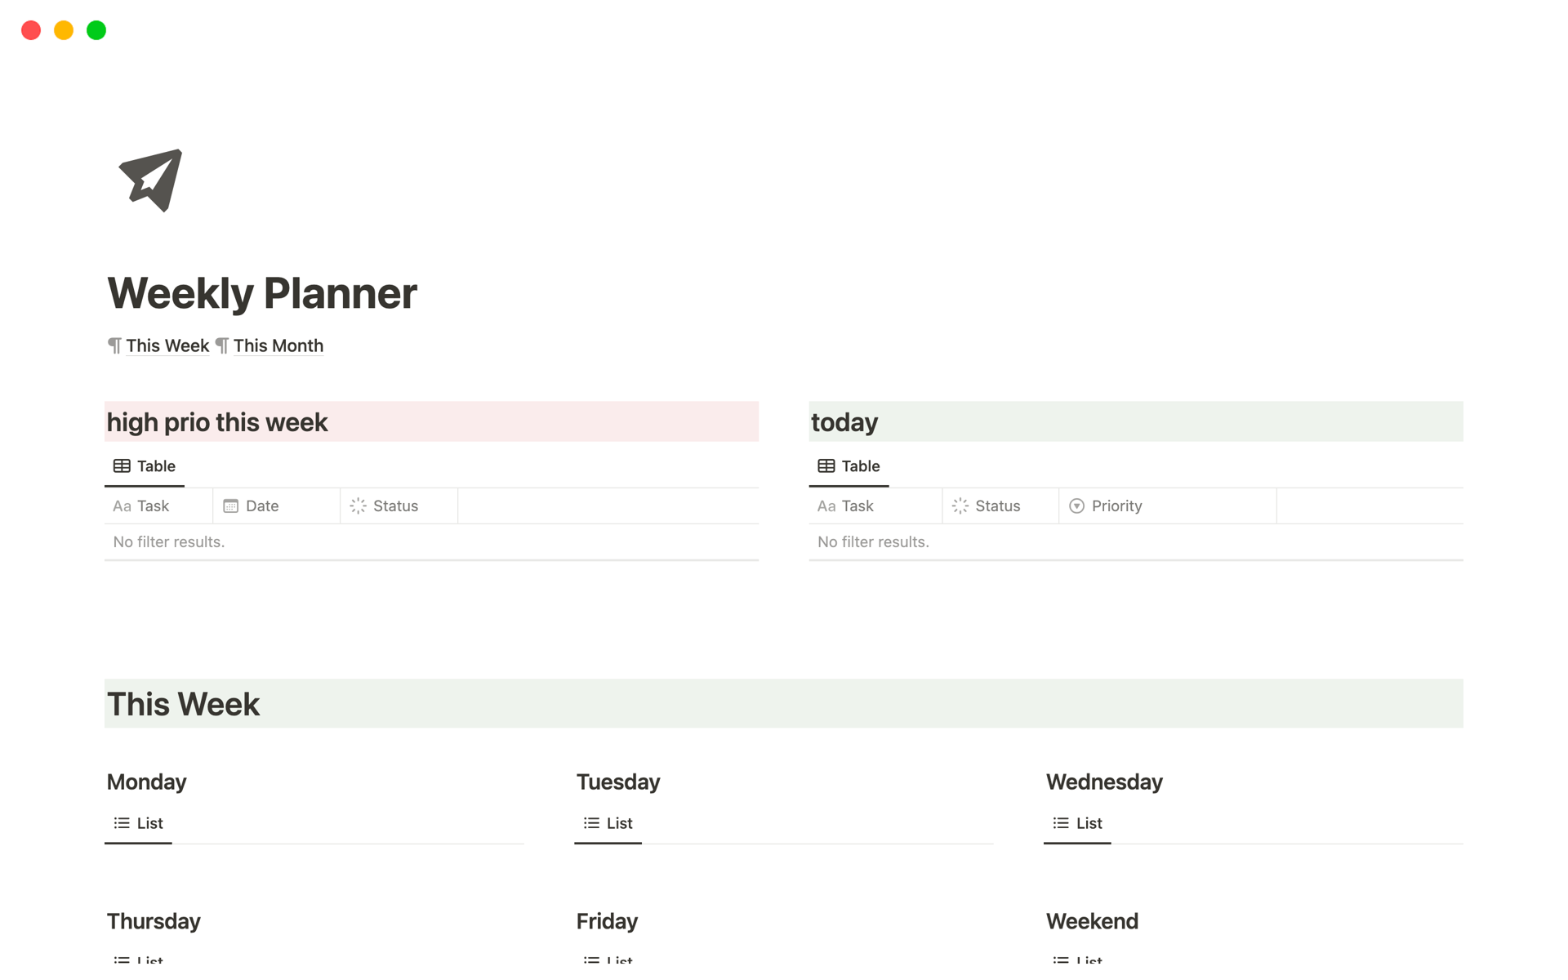Screen dimensions: 1568x980
Task: Toggle the Priority field in 'today' table
Action: click(x=1116, y=505)
